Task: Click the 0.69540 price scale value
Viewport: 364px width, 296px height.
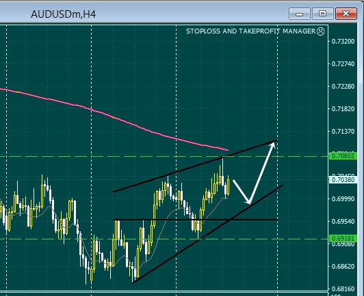Action: point(343,221)
